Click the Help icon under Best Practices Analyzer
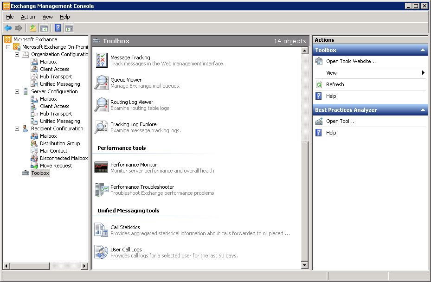 click(x=319, y=133)
